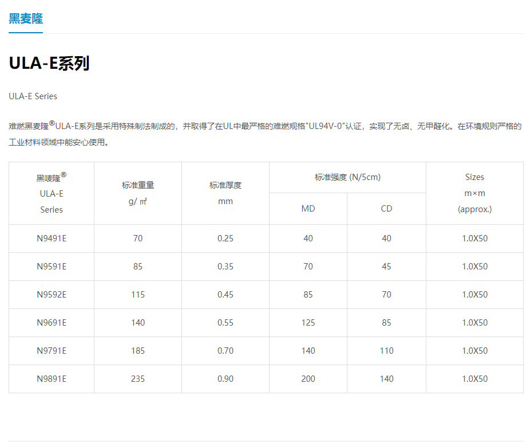Click CD value 40 in N9491E row

click(386, 238)
